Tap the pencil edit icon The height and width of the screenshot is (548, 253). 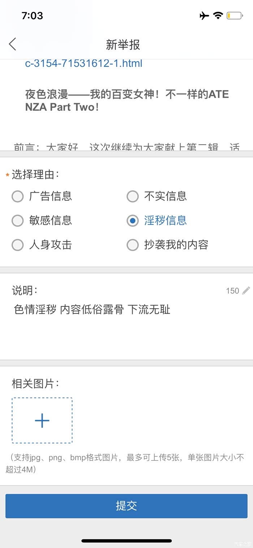(246, 290)
